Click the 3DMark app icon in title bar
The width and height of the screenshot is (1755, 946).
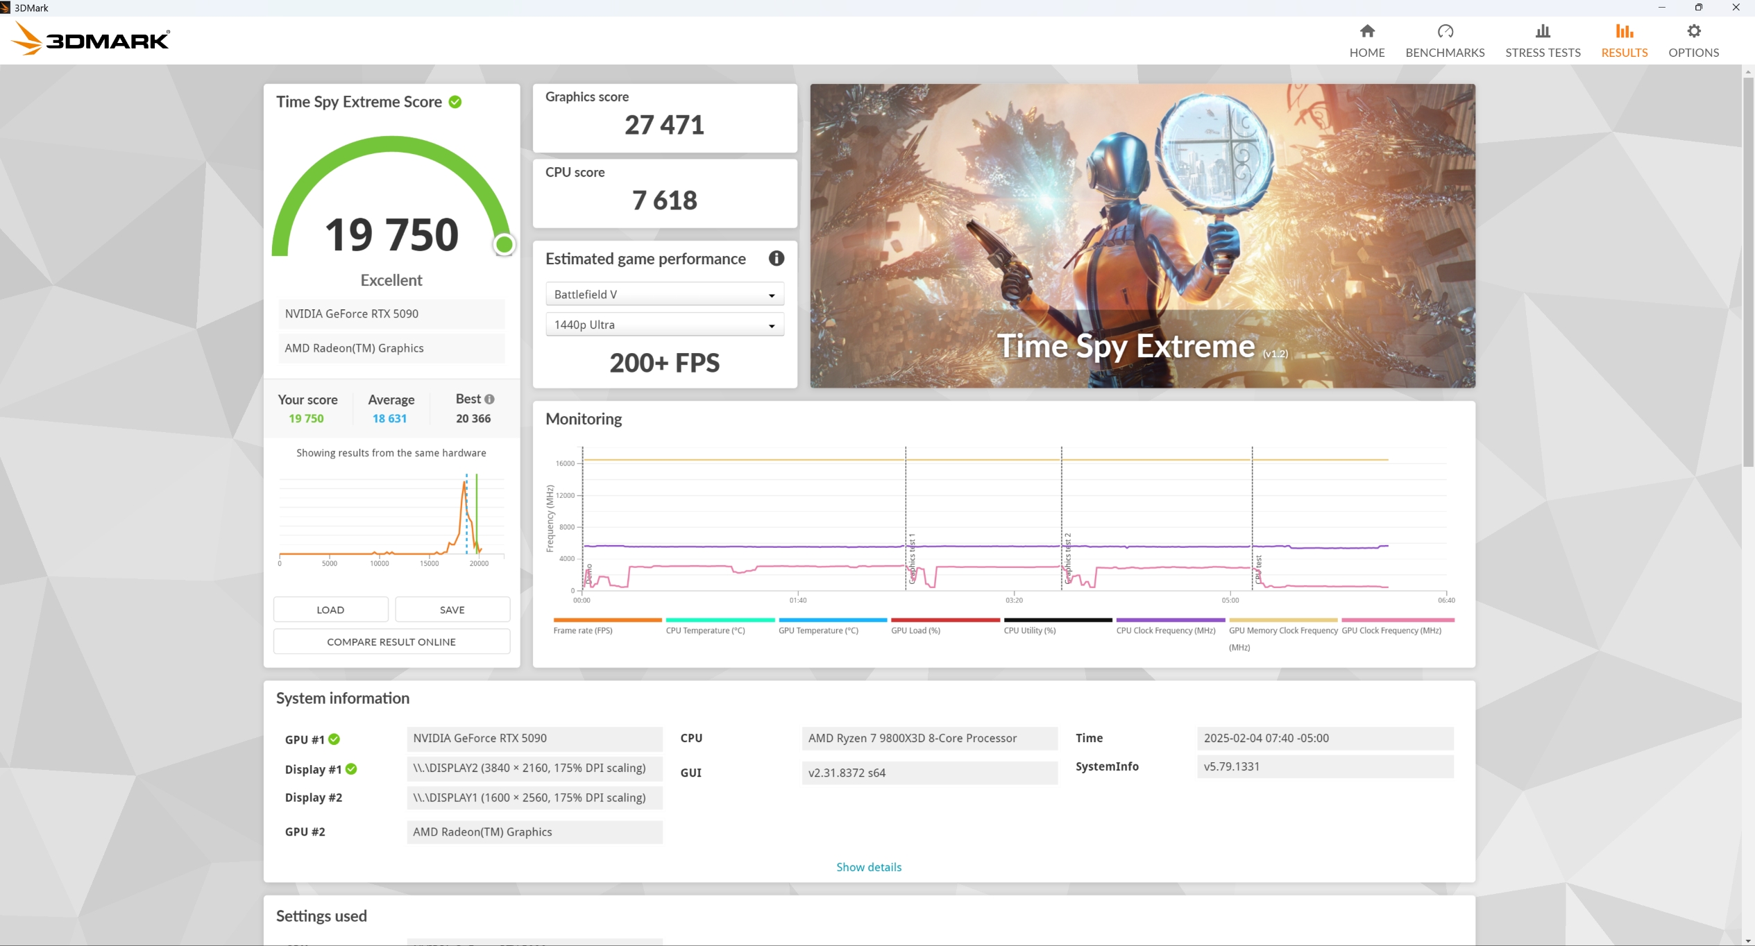[x=6, y=8]
